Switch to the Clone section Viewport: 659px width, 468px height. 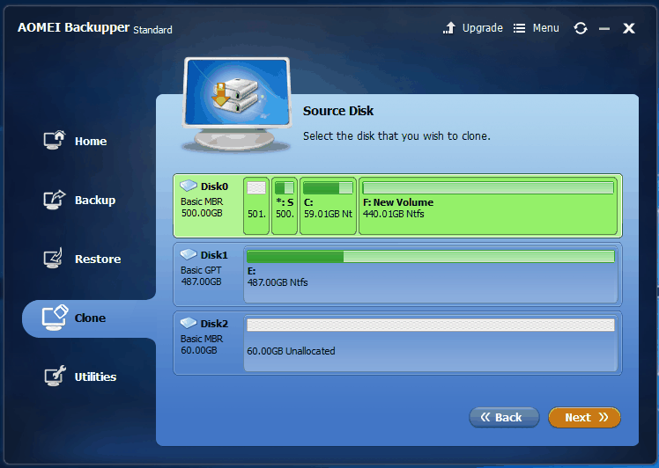[x=90, y=318]
